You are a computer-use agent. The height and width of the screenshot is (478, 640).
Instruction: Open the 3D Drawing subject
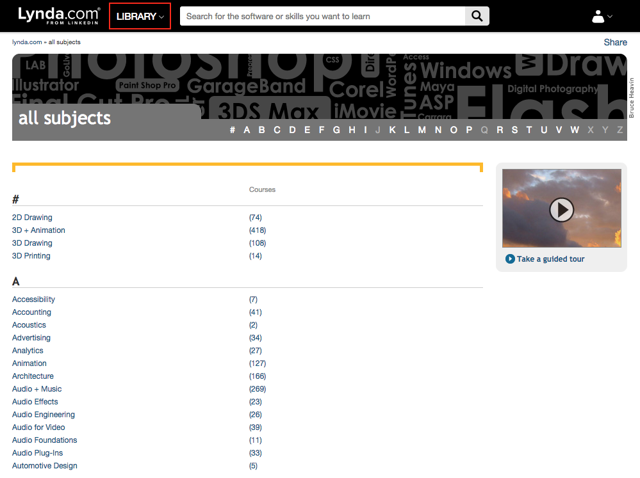pyautogui.click(x=32, y=243)
